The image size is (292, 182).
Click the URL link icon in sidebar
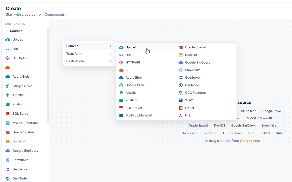(8, 49)
